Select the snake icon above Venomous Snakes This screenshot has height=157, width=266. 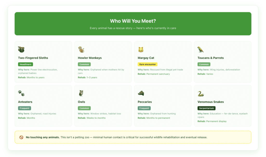200,93
